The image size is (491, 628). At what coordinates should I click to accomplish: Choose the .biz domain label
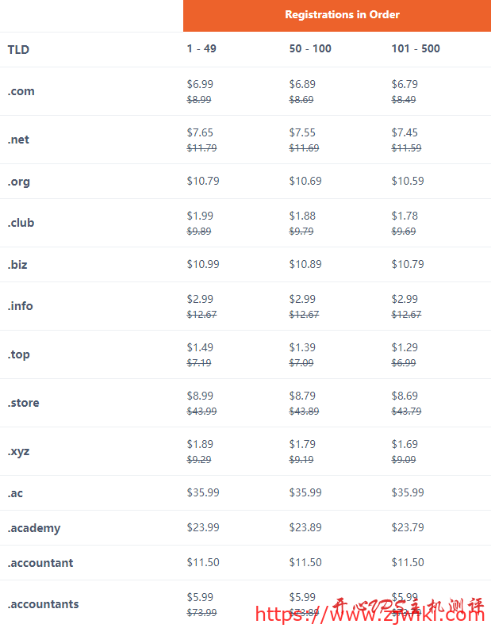(17, 265)
